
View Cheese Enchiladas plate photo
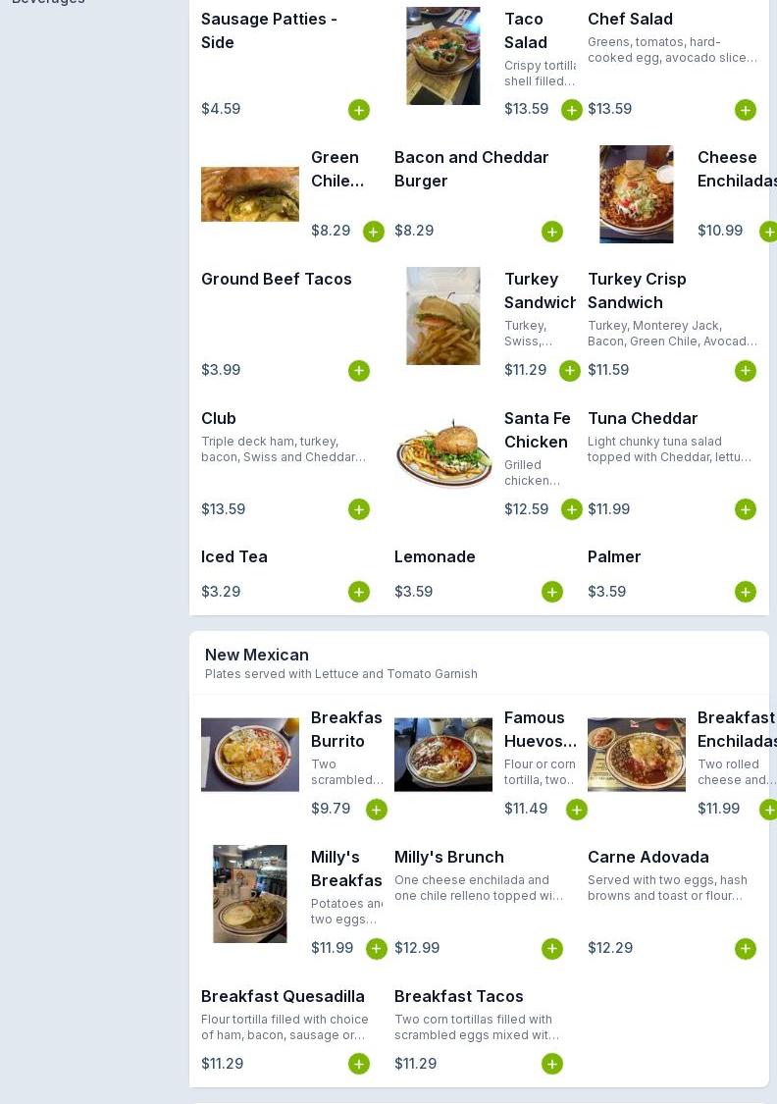637,194
